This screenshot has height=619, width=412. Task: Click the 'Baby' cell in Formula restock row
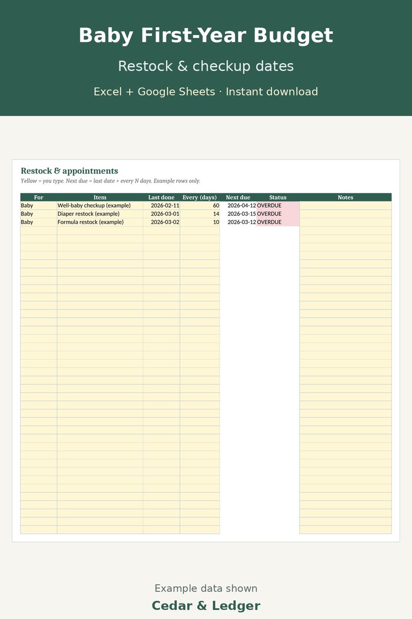coord(39,222)
